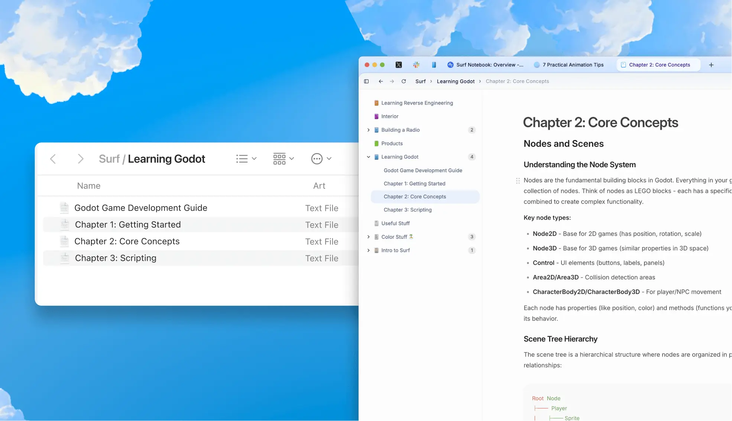Viewport: 732px width, 421px height.
Task: Click Learning Godot breadcrumb link
Action: click(x=456, y=81)
